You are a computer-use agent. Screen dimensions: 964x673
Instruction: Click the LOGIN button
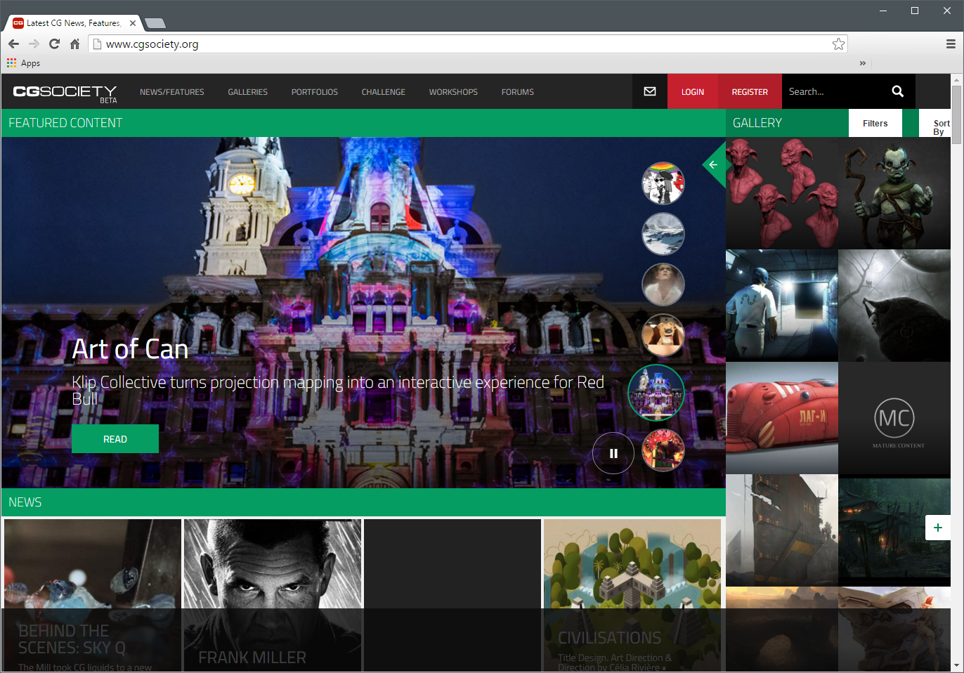pos(693,91)
